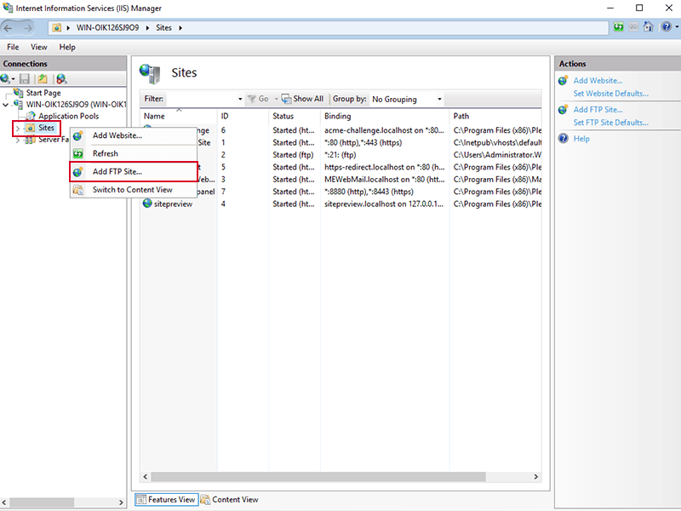Click the Create New Connection globe icon
The image size is (681, 511).
click(5, 78)
